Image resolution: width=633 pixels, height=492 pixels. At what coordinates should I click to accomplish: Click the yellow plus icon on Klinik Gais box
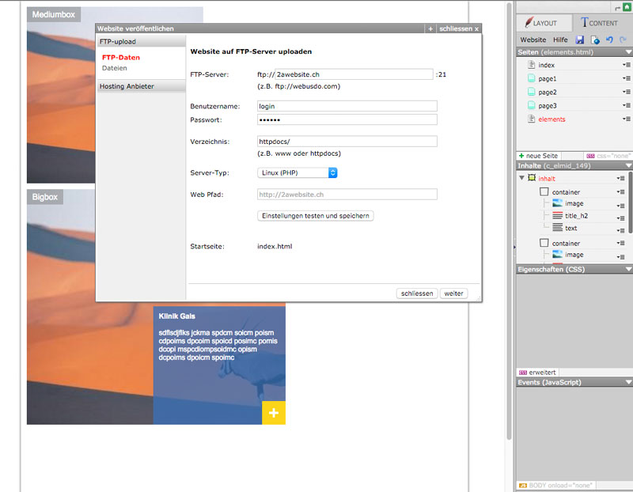click(273, 413)
